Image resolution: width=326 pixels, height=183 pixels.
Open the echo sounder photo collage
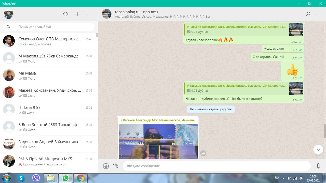[158, 141]
